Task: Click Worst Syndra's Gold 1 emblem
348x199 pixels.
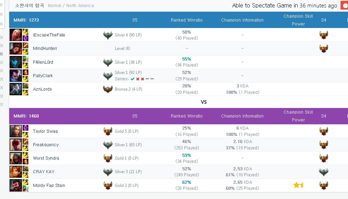Action: click(108, 158)
